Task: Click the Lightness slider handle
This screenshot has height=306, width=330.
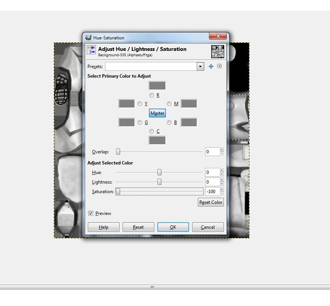Action: [159, 182]
